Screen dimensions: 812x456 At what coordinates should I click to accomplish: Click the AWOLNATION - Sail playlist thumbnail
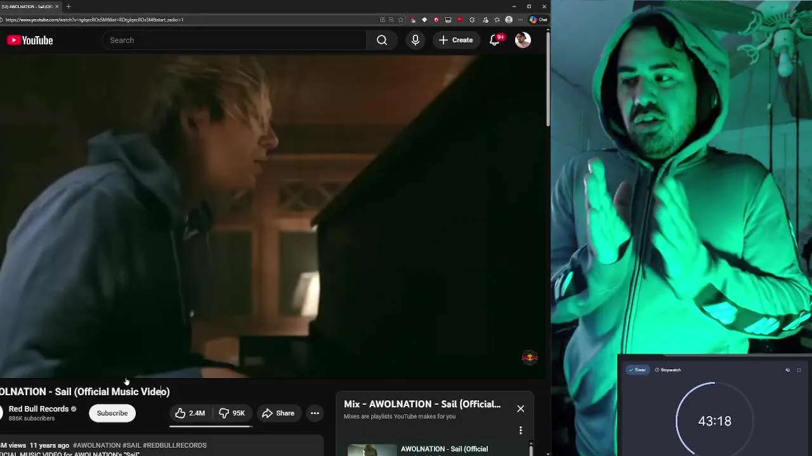click(x=372, y=450)
